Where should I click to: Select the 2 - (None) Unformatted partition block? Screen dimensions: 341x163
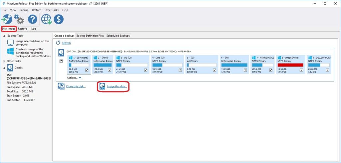[103, 65]
